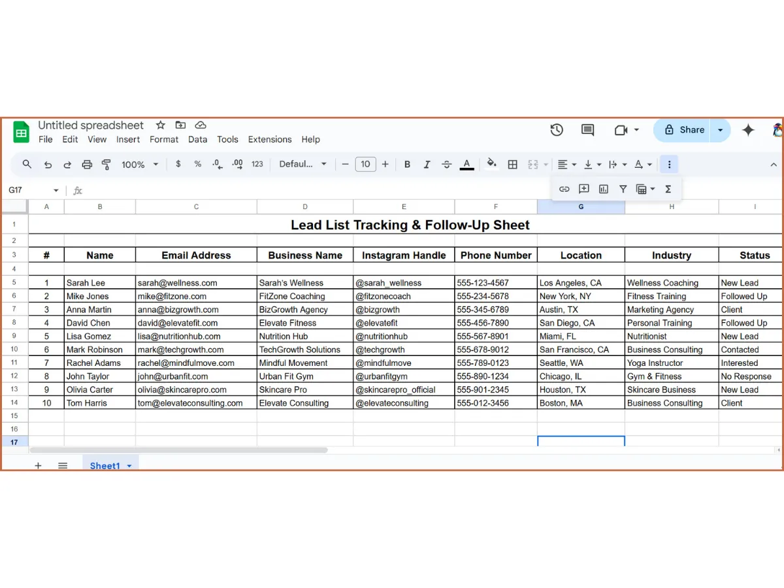Check the cloud save status icon

[x=201, y=125]
